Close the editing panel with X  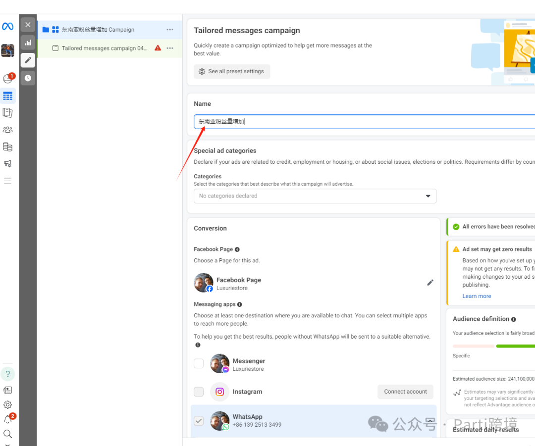(x=28, y=25)
